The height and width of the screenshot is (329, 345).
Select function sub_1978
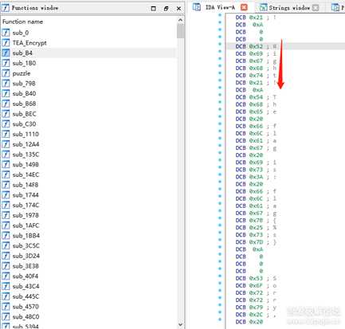pyautogui.click(x=25, y=215)
